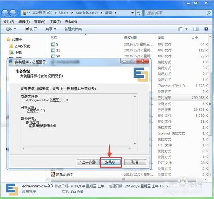The height and width of the screenshot is (199, 214).
Task: Click the Date modified (修改日期) column header
Action: click(131, 38)
